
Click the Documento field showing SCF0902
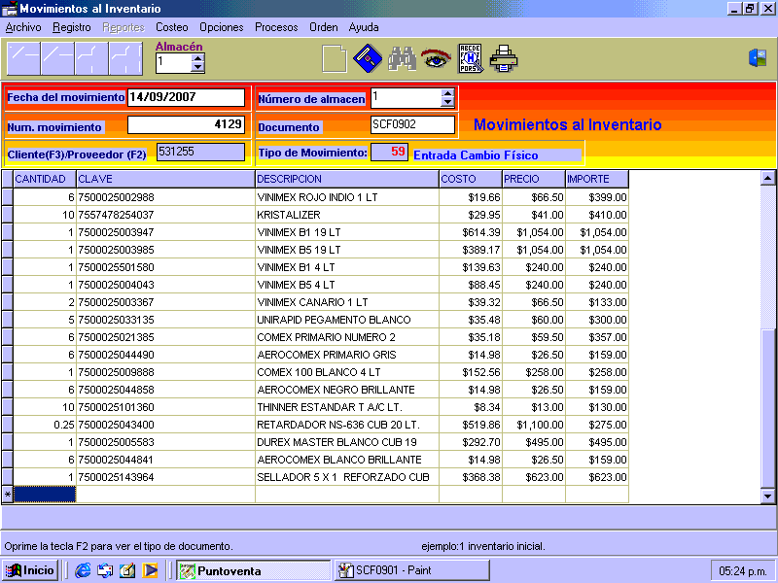click(412, 125)
